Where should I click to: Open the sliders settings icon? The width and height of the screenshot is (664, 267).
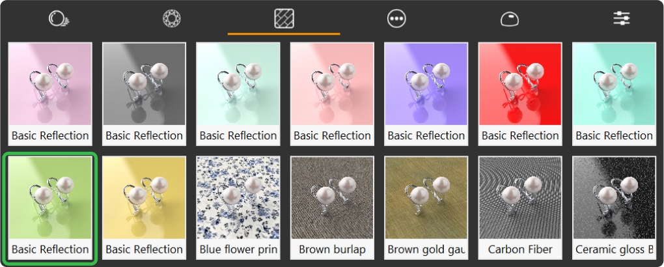(622, 18)
